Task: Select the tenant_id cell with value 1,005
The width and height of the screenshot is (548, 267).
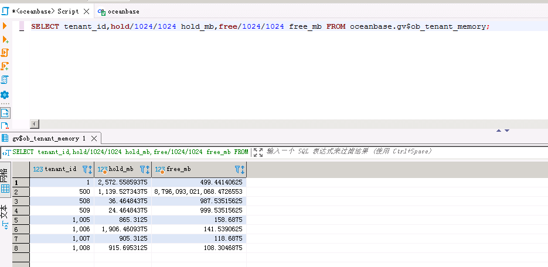Action: click(62, 220)
